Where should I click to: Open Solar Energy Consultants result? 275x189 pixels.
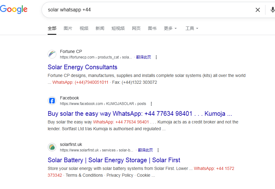(82, 67)
